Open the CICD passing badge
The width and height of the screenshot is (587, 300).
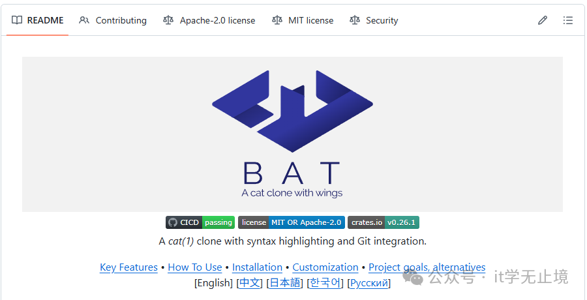click(200, 222)
